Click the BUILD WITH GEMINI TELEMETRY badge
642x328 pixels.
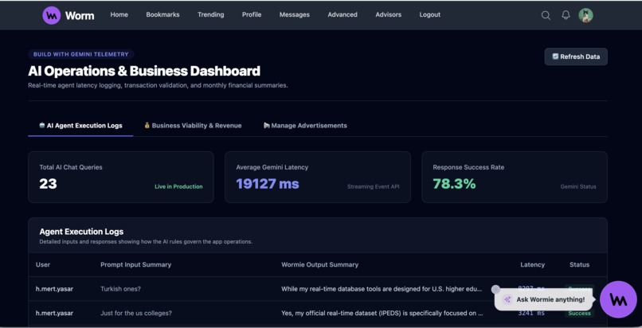click(80, 54)
